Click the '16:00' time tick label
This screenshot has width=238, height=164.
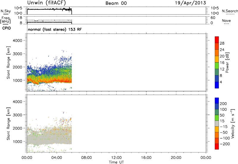tap(146, 158)
